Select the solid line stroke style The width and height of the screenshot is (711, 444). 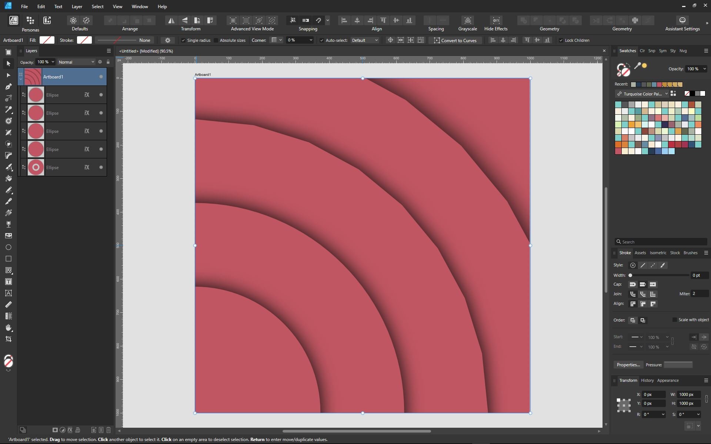pos(642,265)
